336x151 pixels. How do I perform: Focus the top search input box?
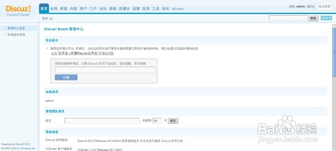(288, 18)
